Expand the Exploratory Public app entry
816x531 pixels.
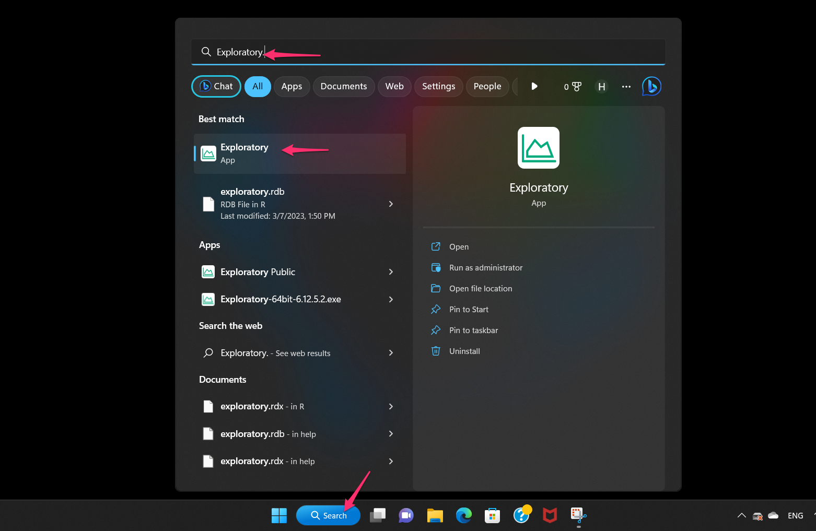391,272
